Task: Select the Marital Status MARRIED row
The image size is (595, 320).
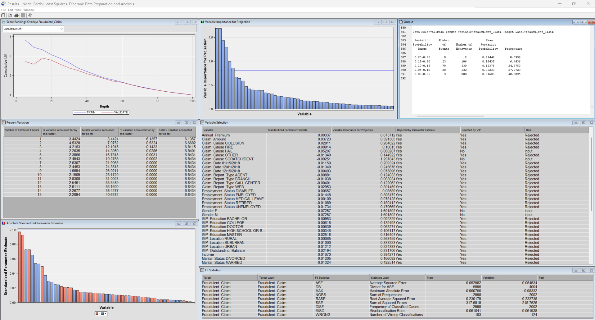Action: [x=395, y=263]
